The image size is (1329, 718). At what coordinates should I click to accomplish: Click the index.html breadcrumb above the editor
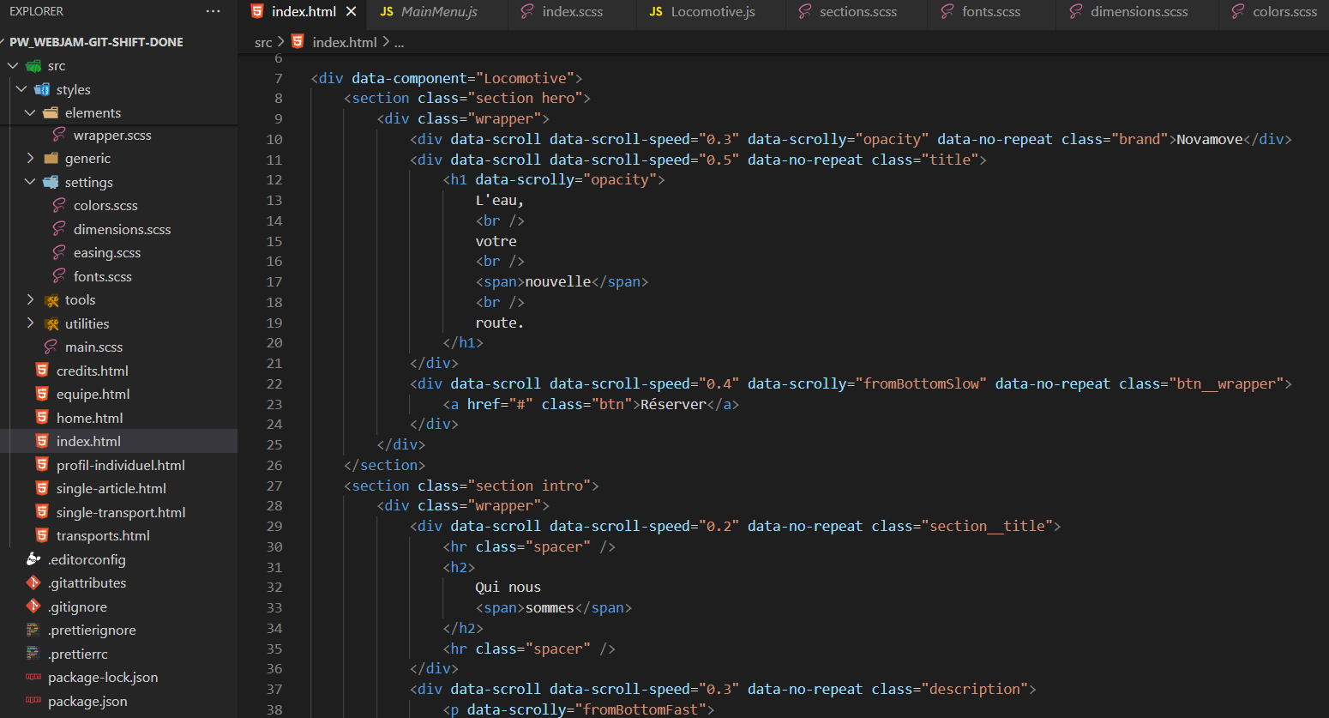[x=344, y=41]
